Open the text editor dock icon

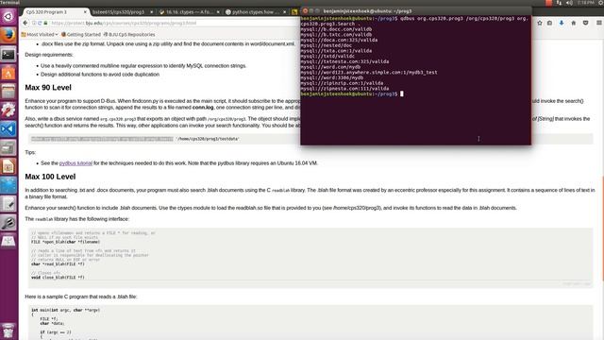(8, 204)
